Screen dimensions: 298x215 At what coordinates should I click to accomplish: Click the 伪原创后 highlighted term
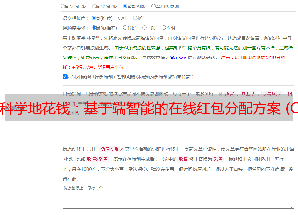point(110,149)
